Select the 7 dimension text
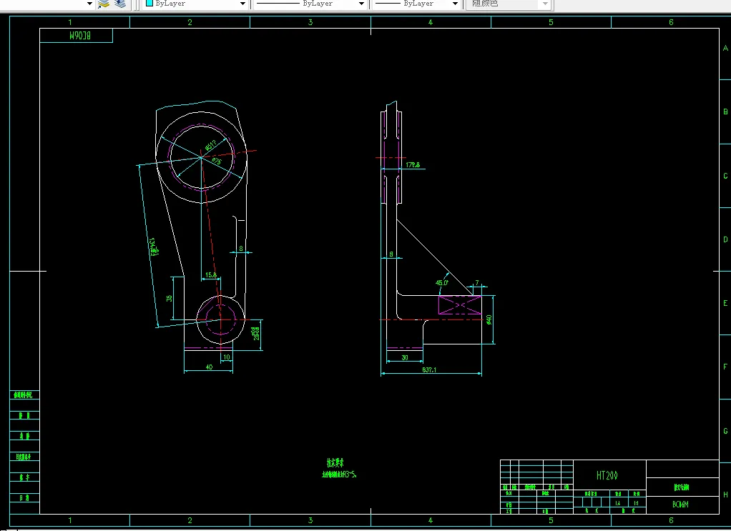731x531 pixels. pyautogui.click(x=477, y=283)
